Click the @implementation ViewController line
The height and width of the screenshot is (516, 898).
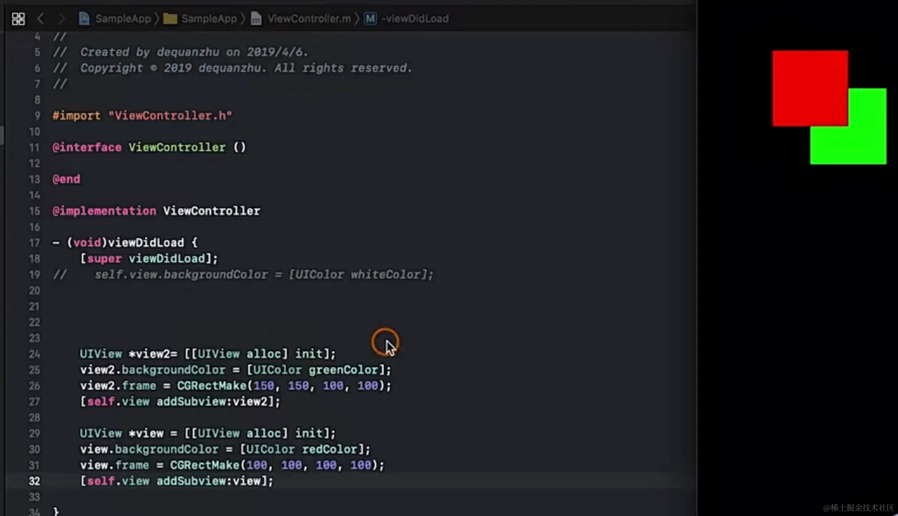[156, 211]
